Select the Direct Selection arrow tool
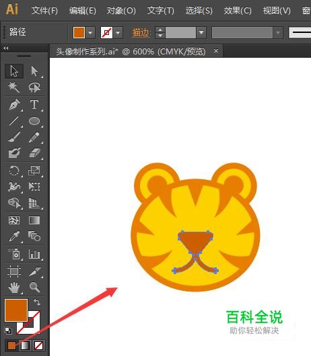 point(34,71)
